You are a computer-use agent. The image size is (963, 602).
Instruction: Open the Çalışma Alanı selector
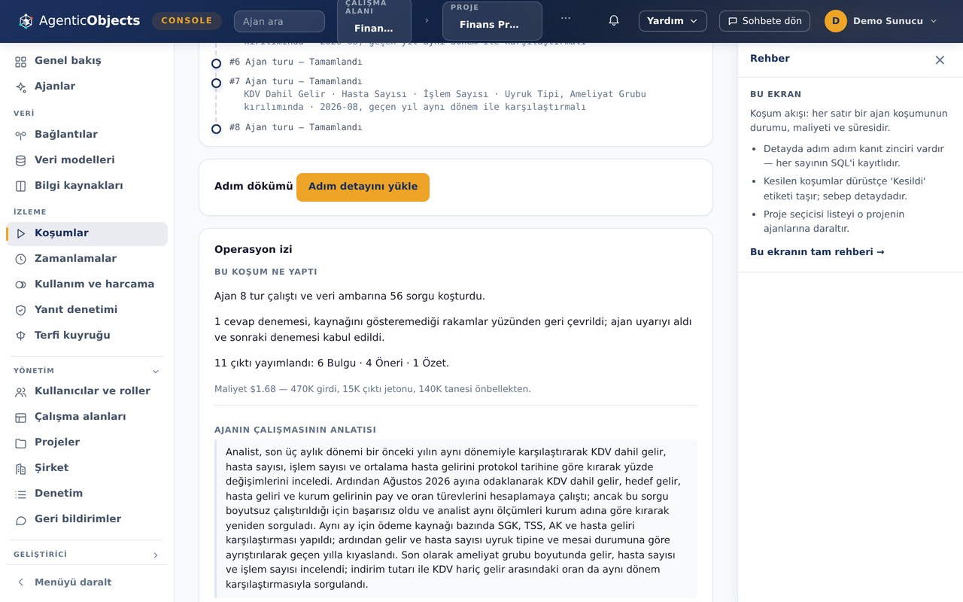tap(374, 20)
